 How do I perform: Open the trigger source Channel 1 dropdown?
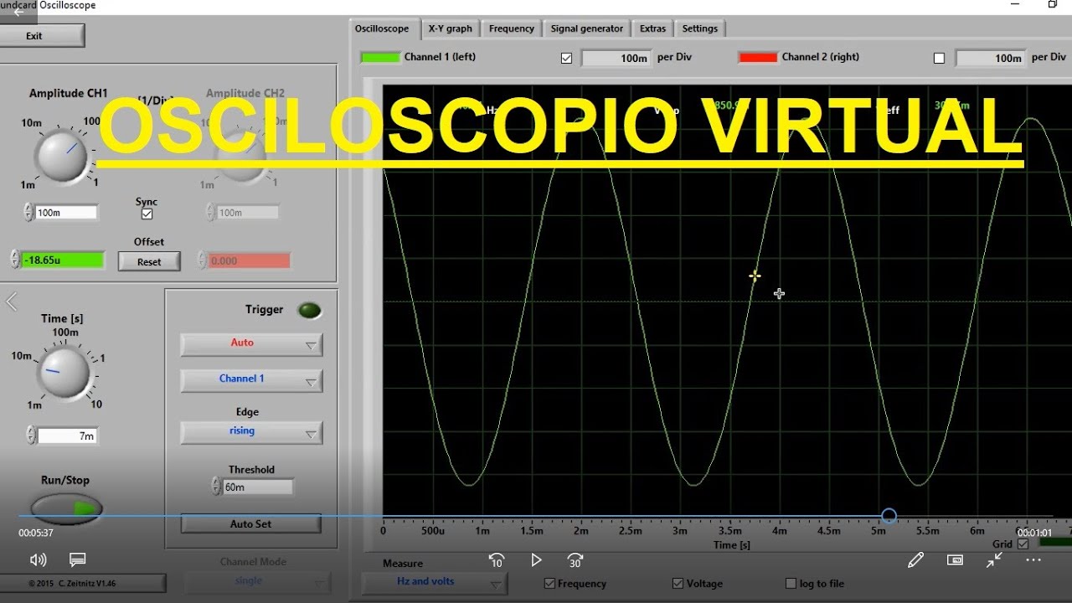click(251, 380)
